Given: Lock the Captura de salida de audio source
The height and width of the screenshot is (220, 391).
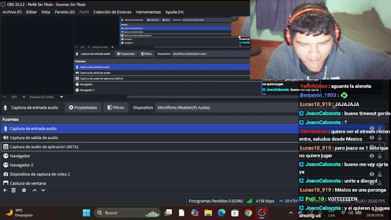Looking at the screenshot, I should pyautogui.click(x=380, y=138).
